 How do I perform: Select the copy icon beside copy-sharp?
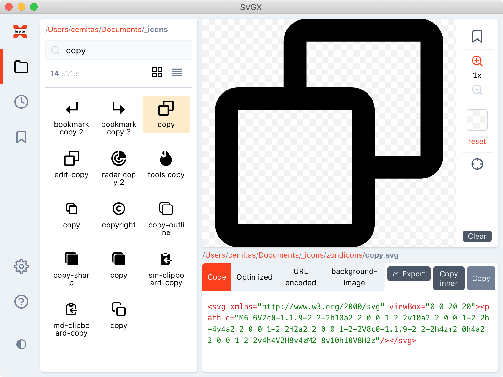coord(119,265)
